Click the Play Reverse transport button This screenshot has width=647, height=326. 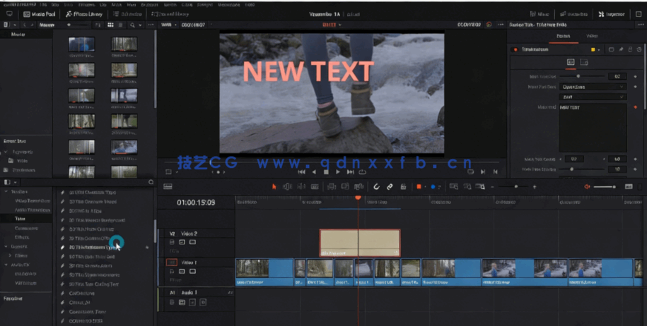tap(314, 172)
